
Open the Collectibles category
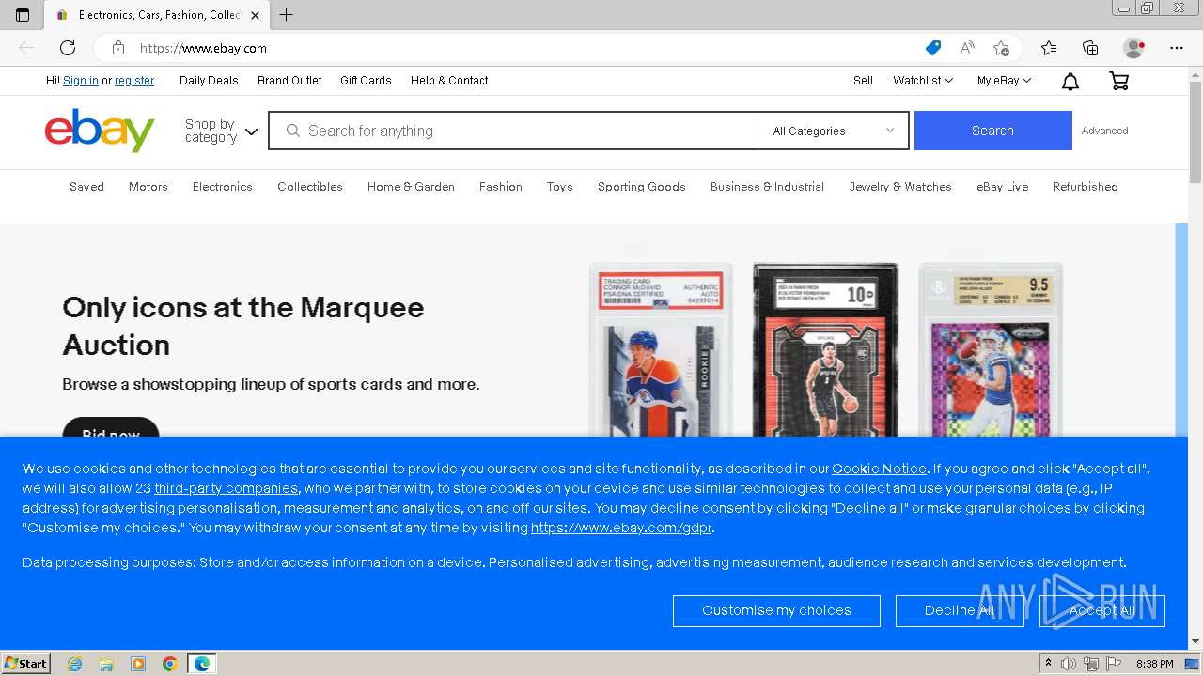[x=310, y=187]
